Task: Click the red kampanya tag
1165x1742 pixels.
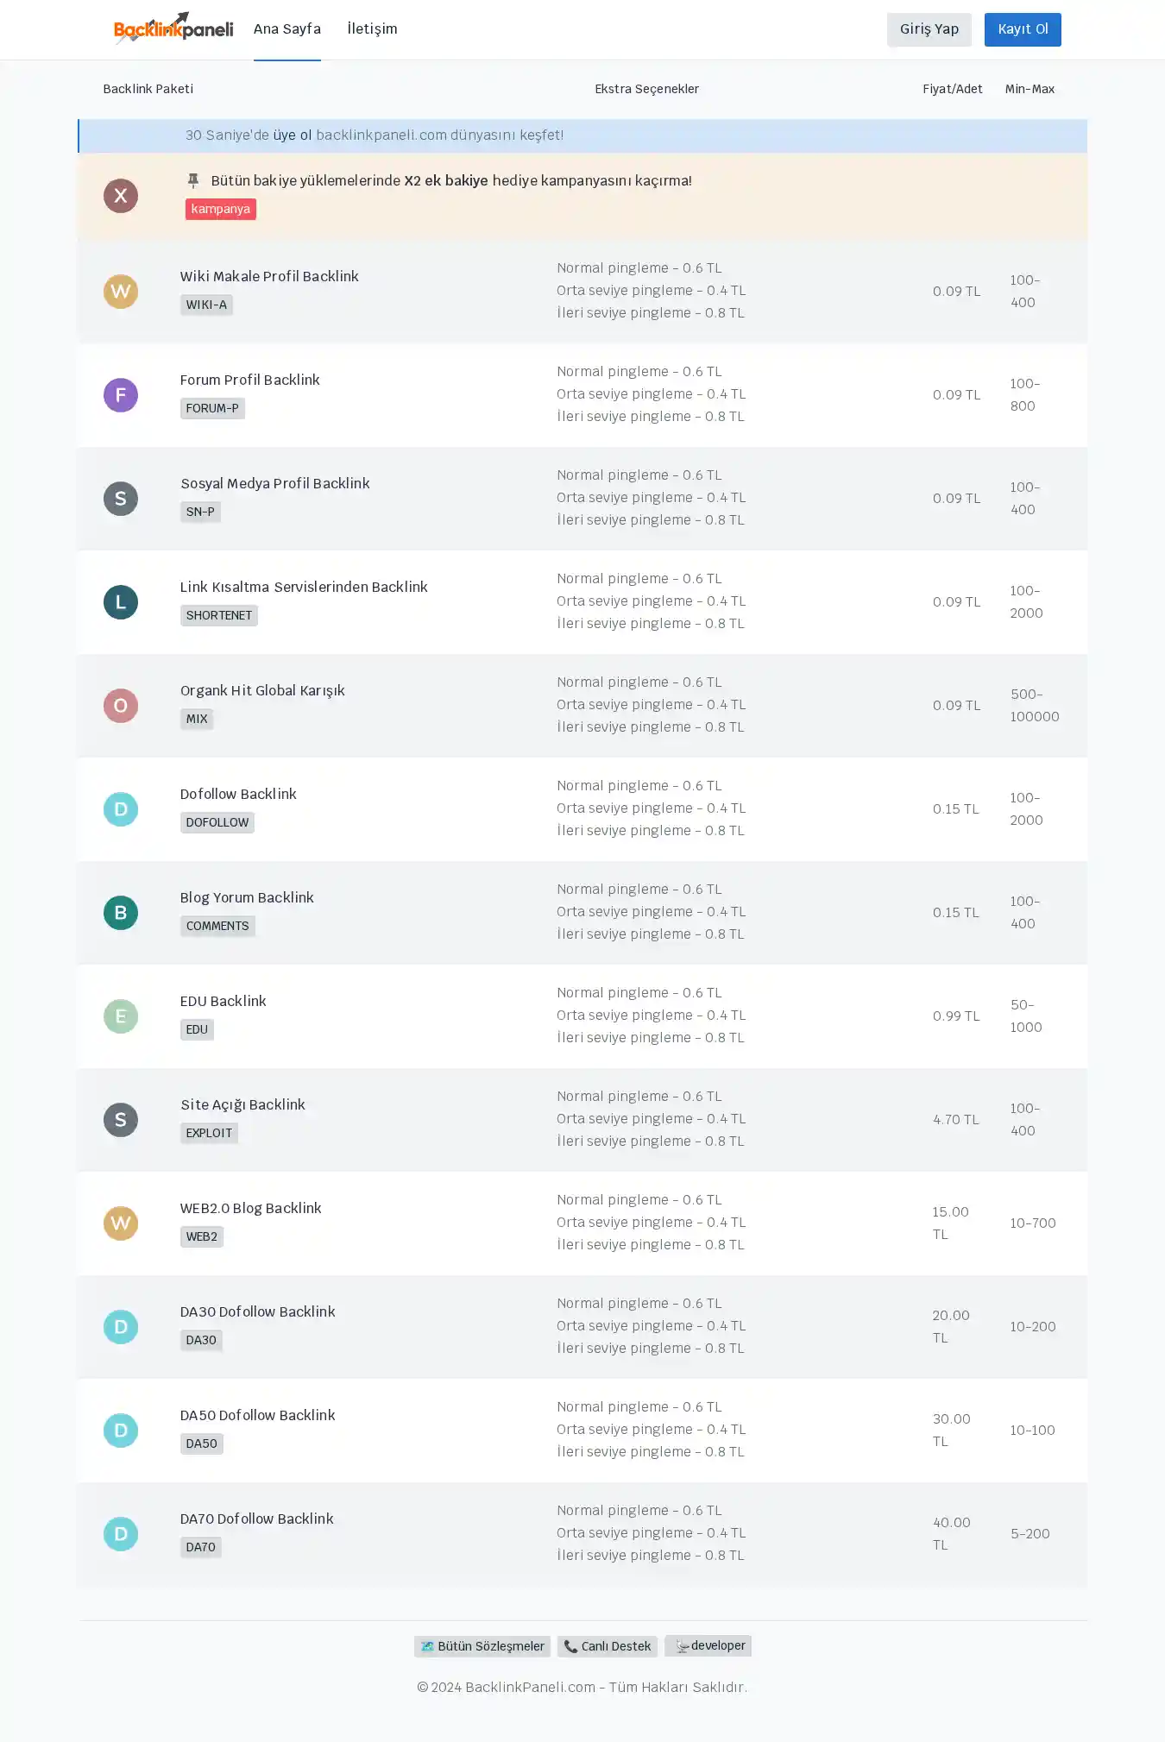Action: 221,209
